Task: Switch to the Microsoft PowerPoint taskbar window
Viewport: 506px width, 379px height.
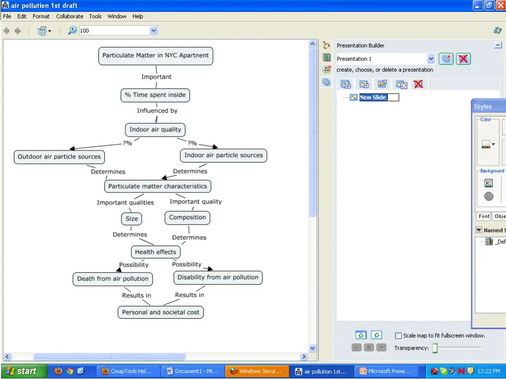Action: coord(386,371)
